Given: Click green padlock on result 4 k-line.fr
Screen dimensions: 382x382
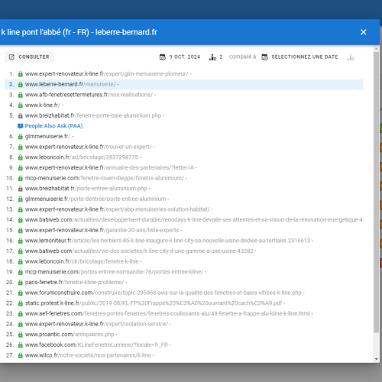Looking at the screenshot, I should point(21,105).
